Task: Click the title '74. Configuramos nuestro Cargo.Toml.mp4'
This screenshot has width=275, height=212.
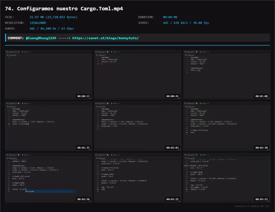Action: (x=64, y=8)
